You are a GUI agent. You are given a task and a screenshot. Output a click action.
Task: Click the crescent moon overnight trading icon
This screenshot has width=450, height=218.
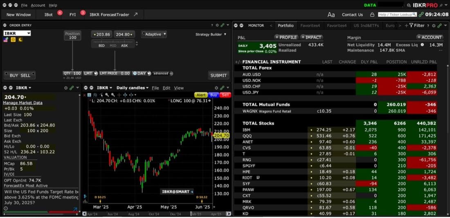(20, 40)
